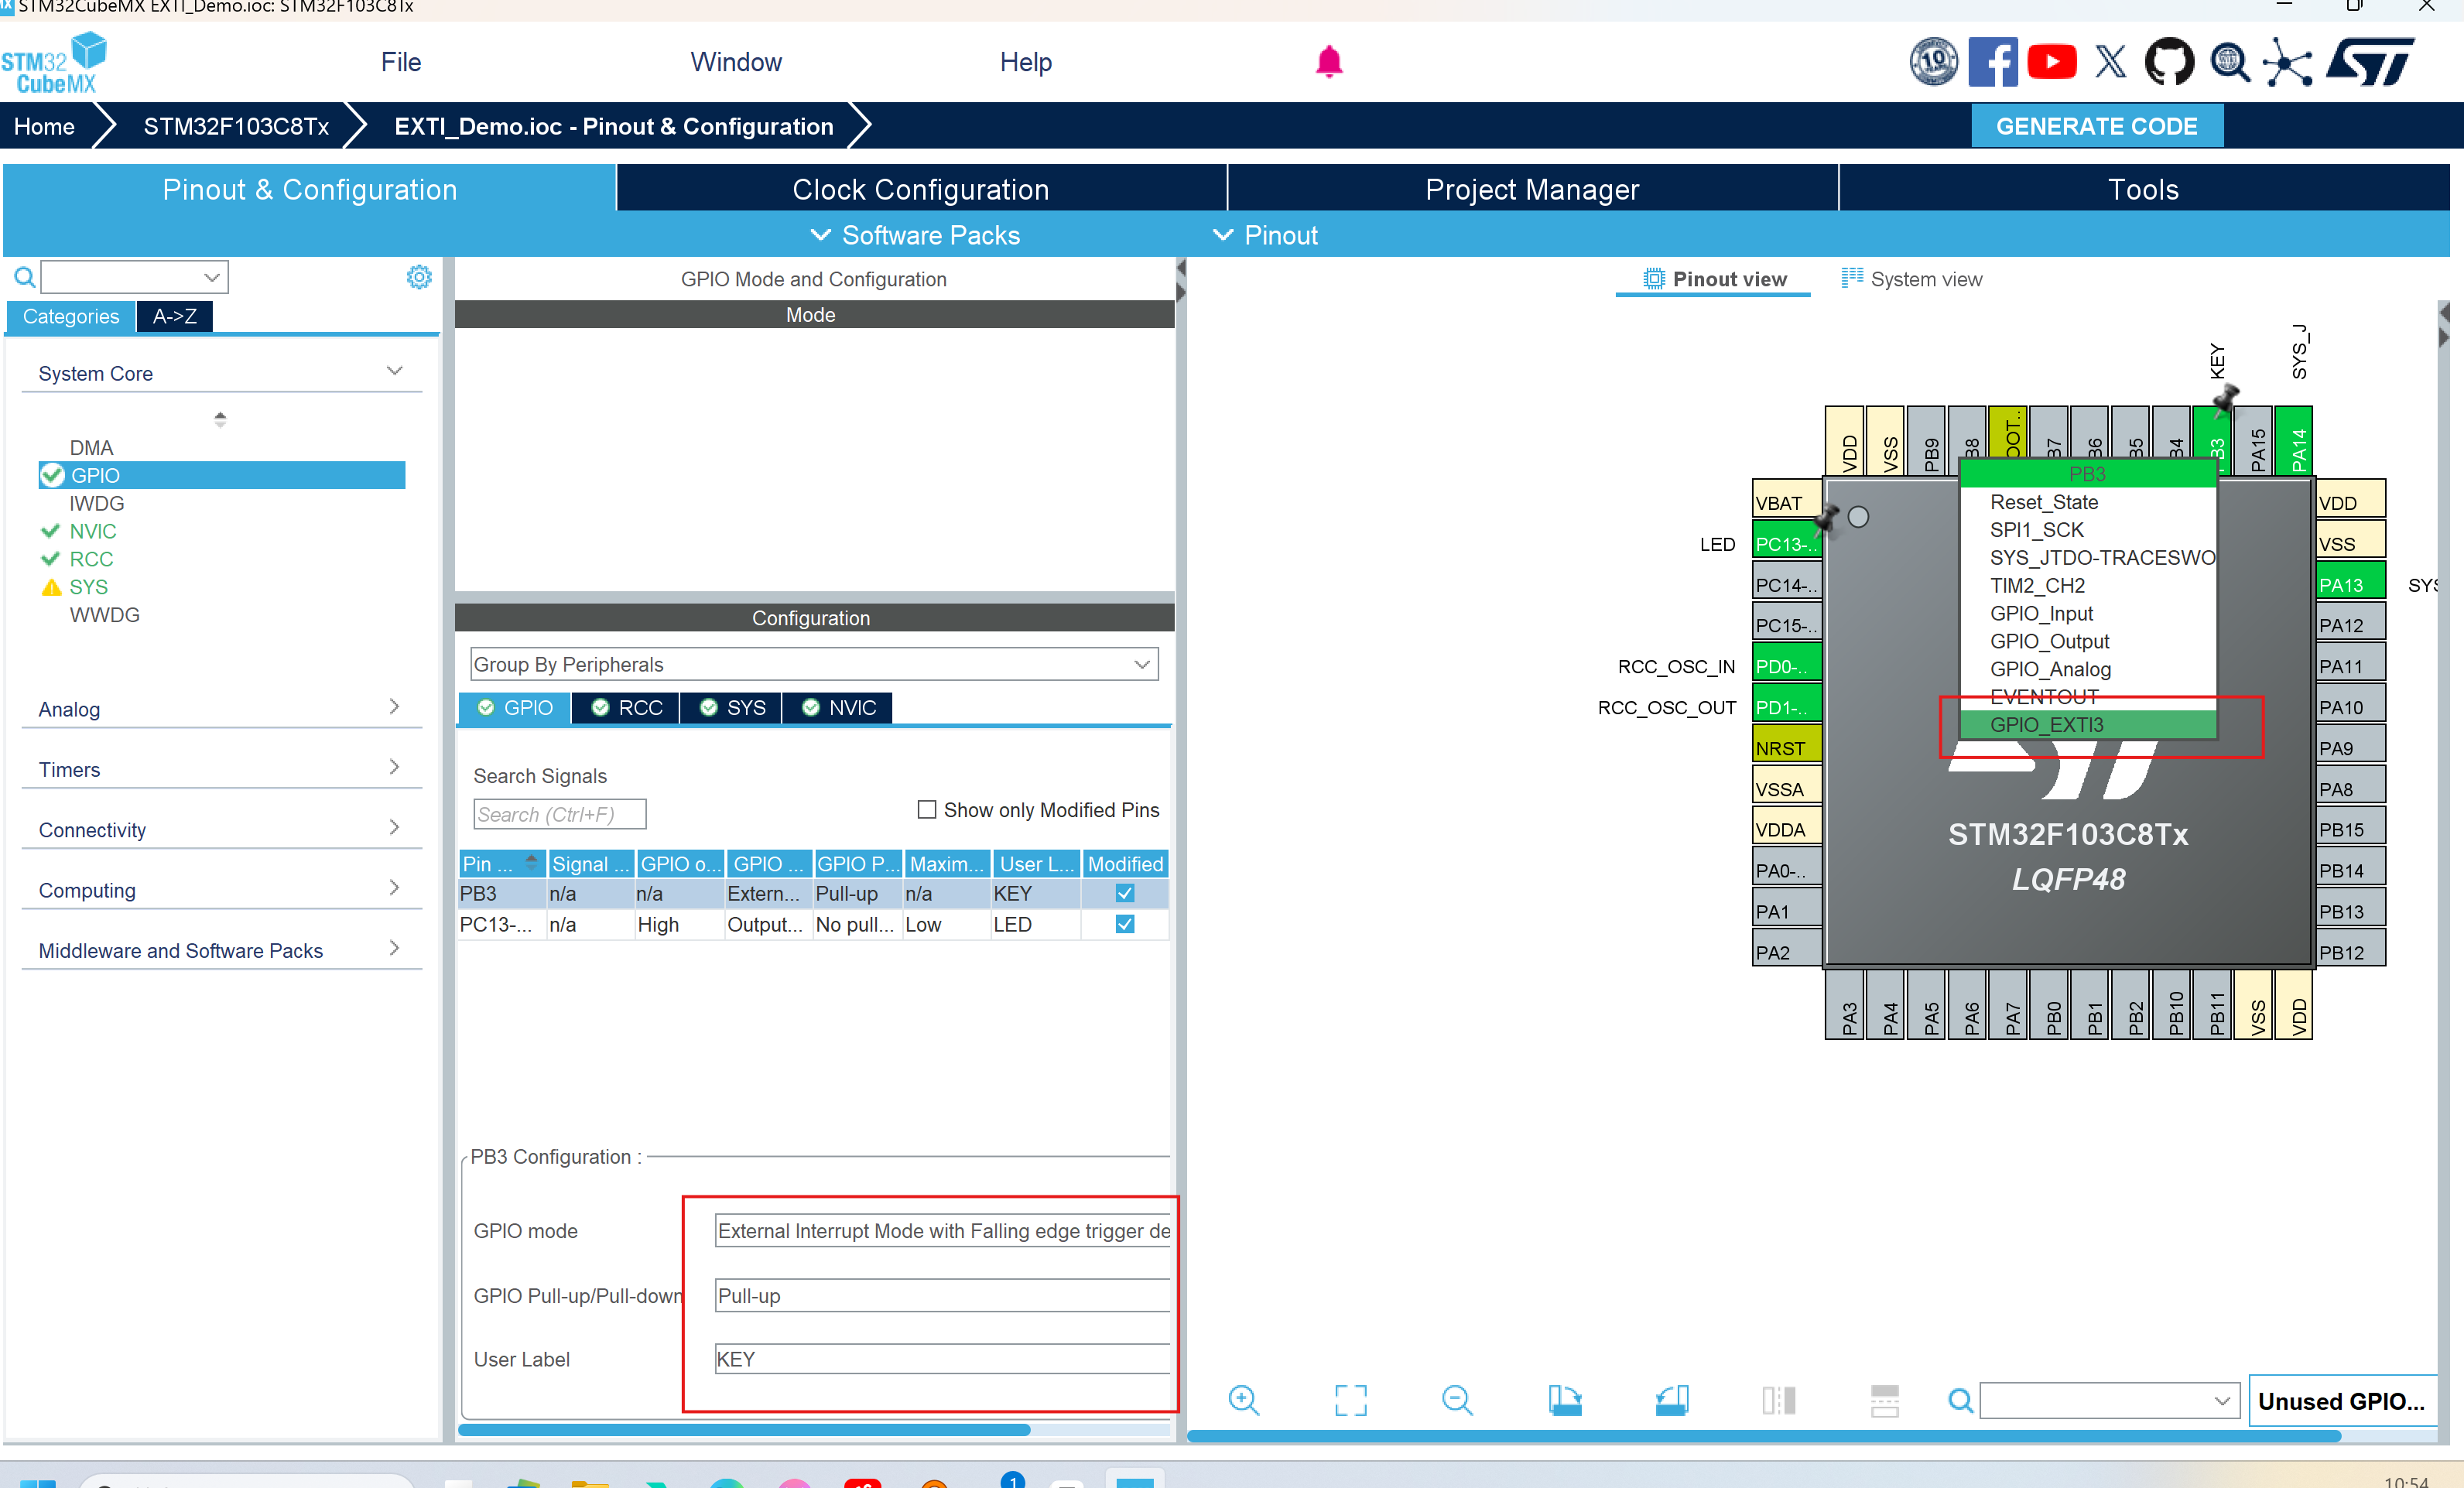Image resolution: width=2464 pixels, height=1488 pixels.
Task: Toggle Modified checkbox for PC13 row
Action: [1124, 924]
